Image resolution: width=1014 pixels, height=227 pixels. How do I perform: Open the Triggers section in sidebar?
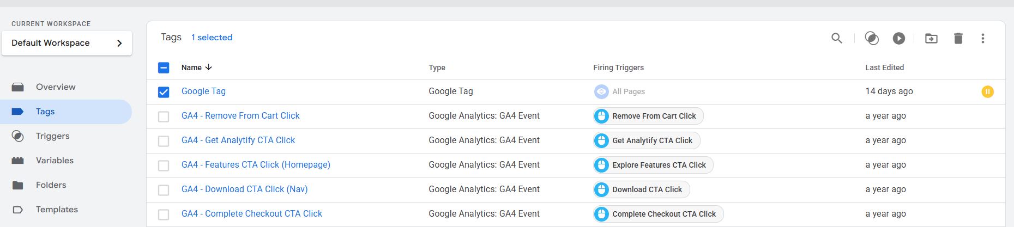52,136
